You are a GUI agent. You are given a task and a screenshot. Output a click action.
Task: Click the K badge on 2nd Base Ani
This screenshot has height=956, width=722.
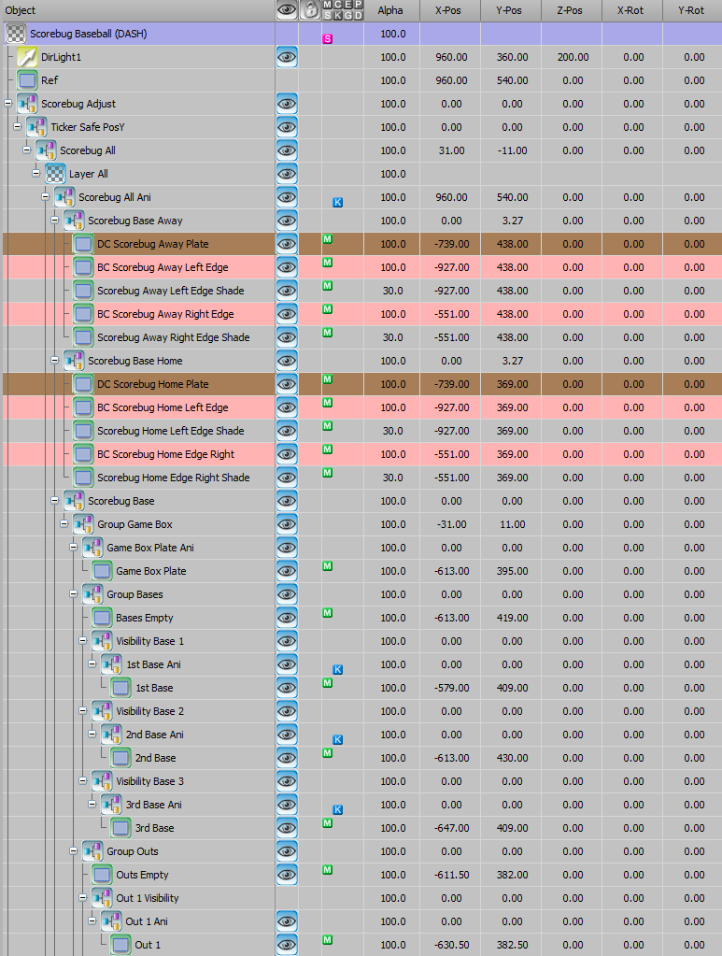tap(337, 739)
